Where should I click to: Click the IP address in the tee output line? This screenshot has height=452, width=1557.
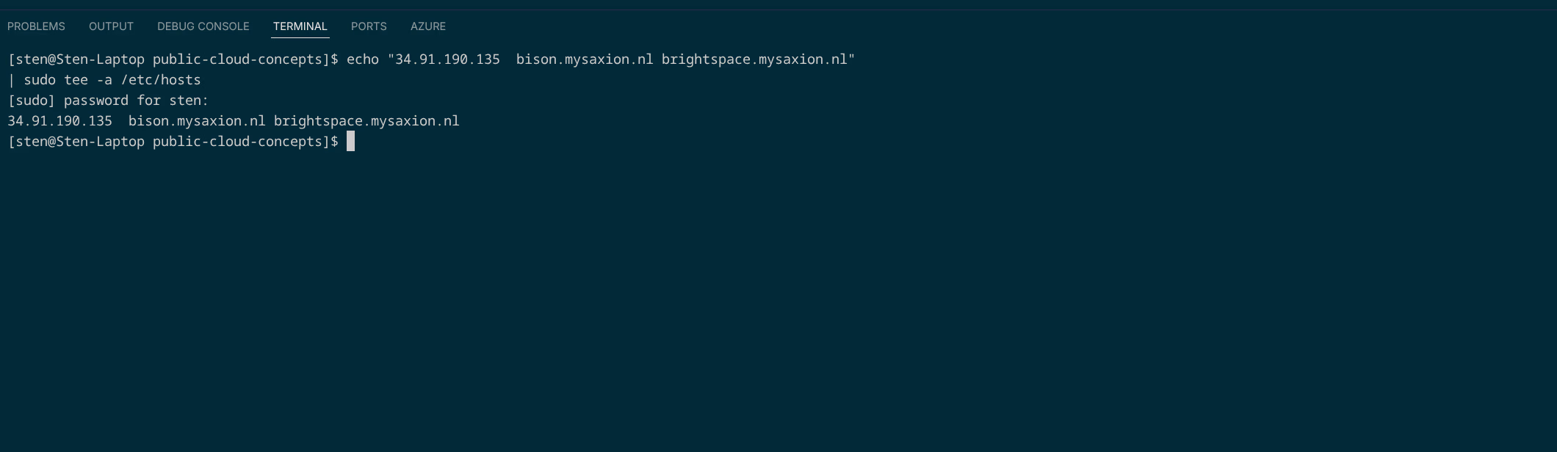pos(59,121)
